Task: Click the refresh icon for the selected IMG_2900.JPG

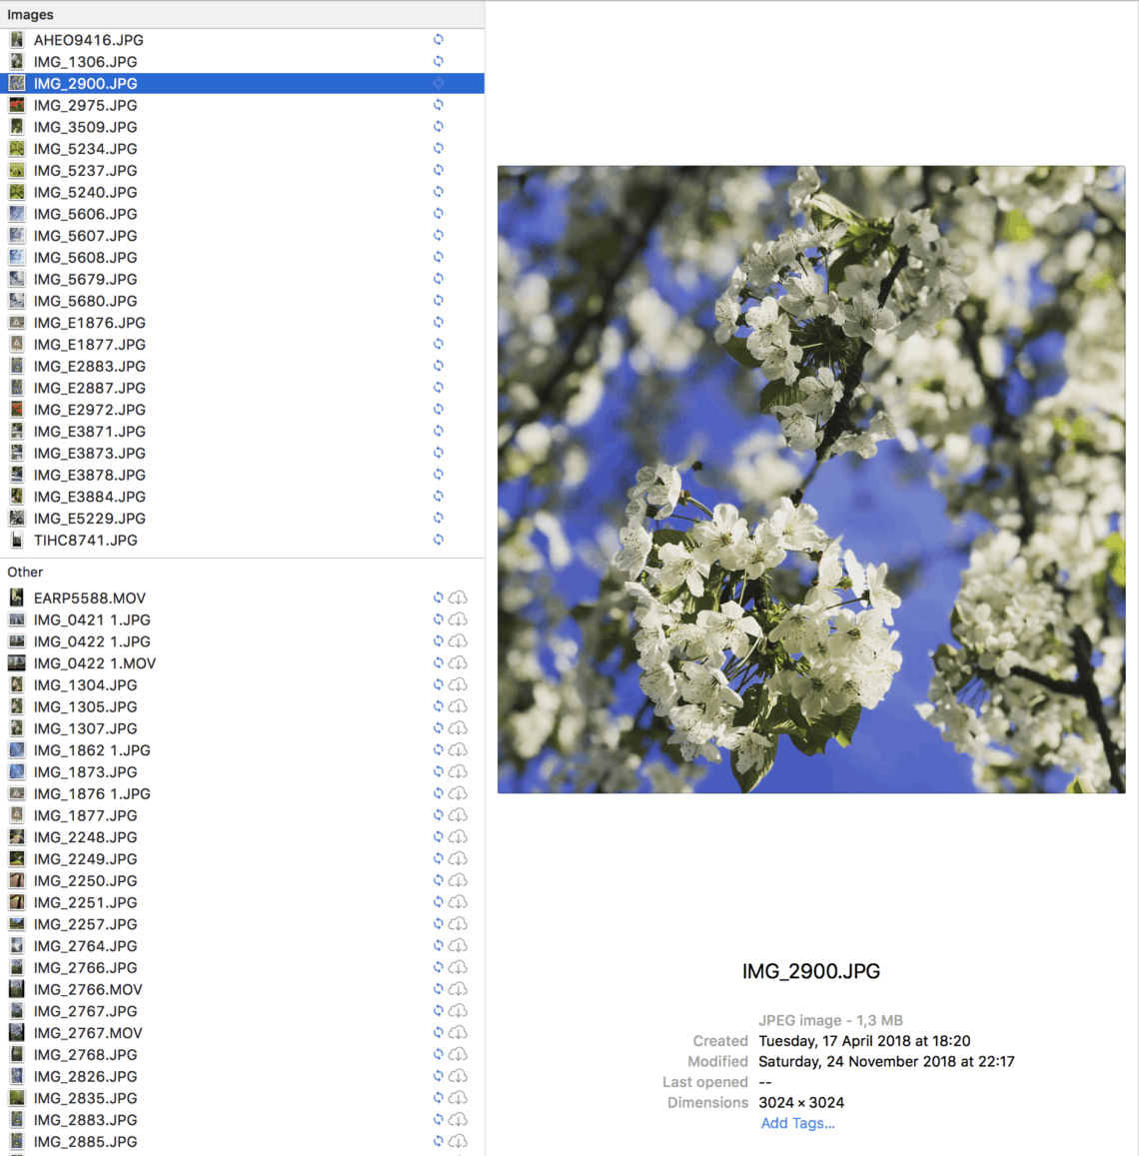Action: 438,84
